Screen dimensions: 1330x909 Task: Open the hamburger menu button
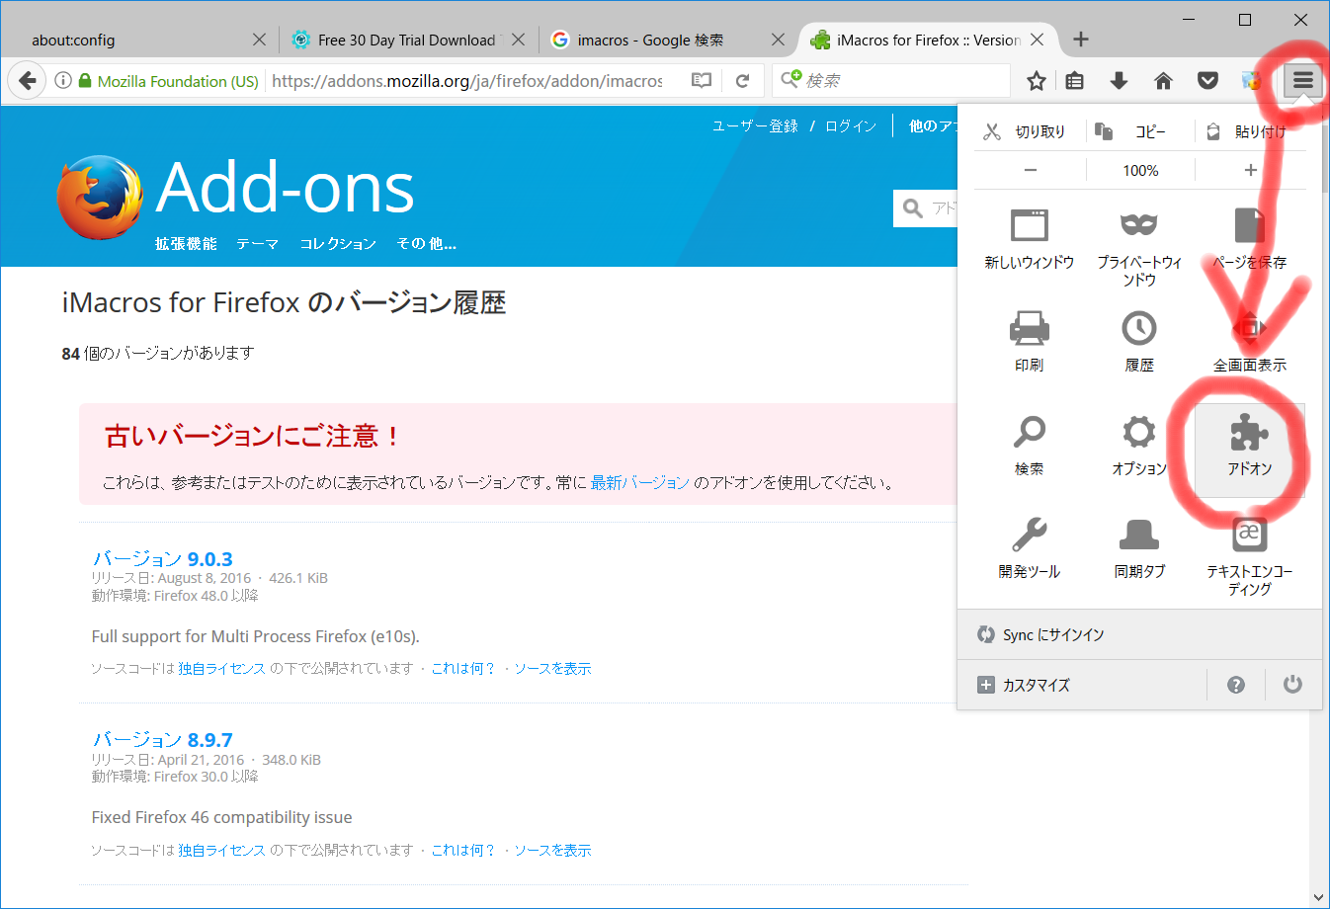[1303, 80]
